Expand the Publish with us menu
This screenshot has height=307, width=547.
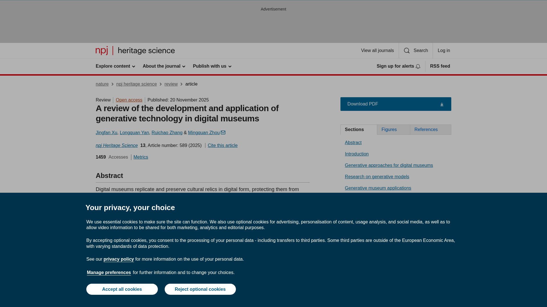click(x=212, y=66)
